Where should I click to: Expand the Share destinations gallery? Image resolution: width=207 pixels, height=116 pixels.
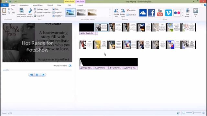[183, 16]
